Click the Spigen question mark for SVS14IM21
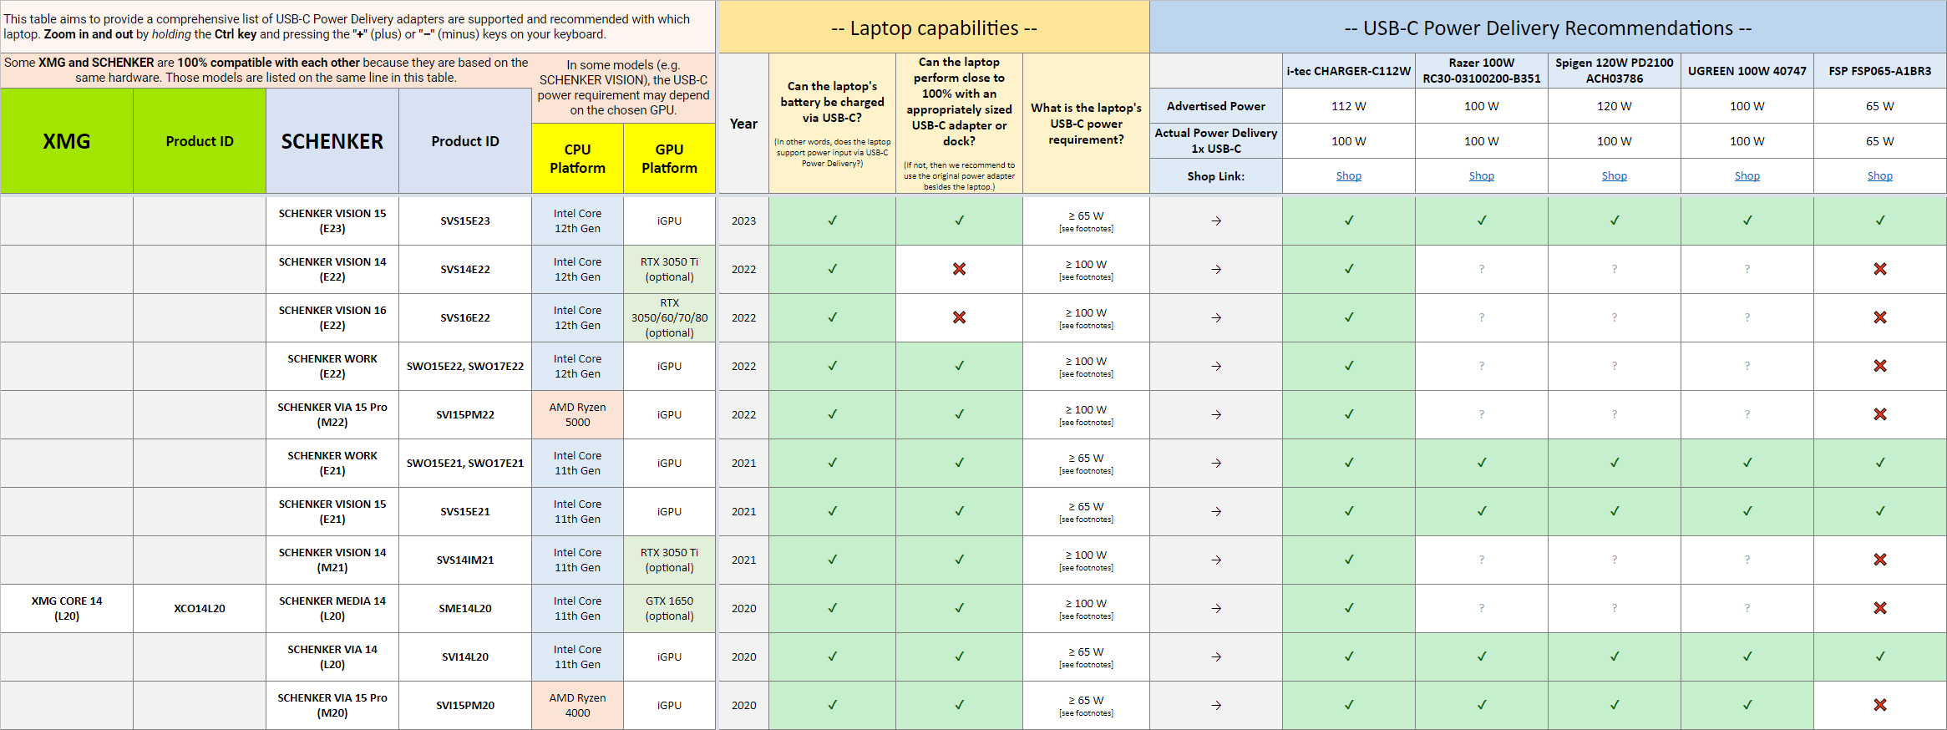Viewport: 1947px width, 730px height. 1615,560
